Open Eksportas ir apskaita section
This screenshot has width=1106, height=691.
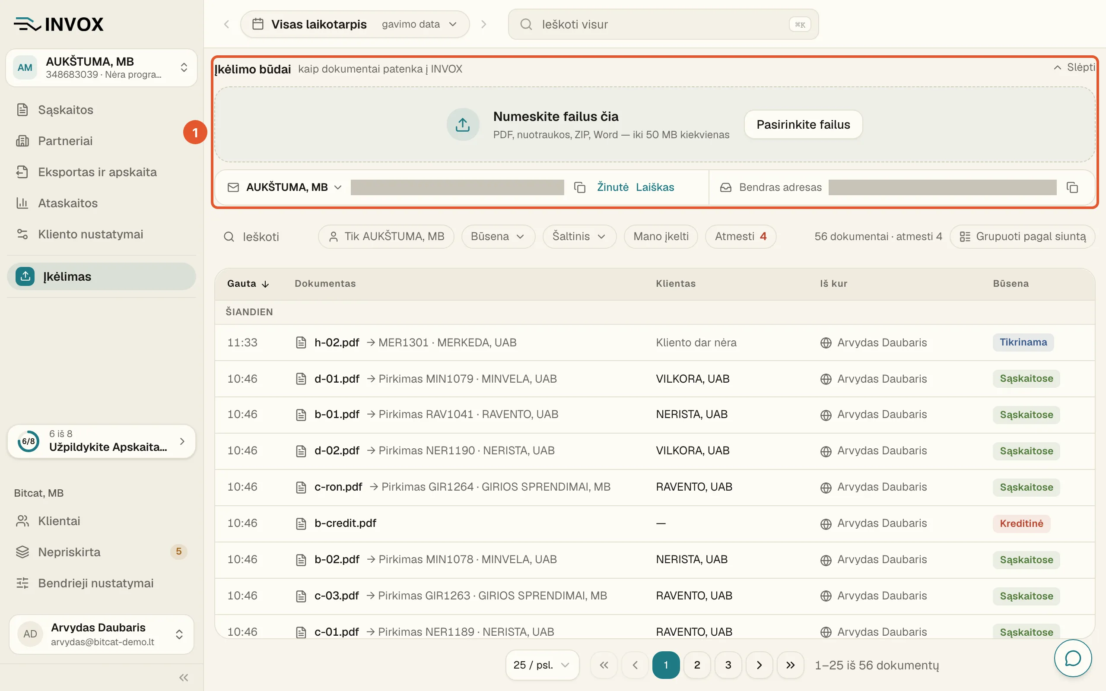[102, 172]
